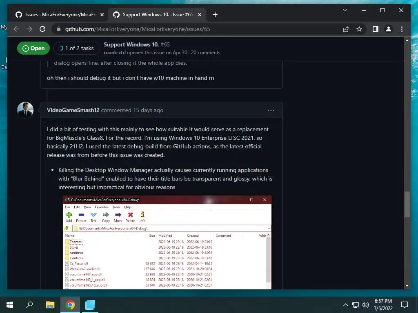Click the Edit menu in the 7-Zip screenshot
The image size is (418, 313).
coord(77,207)
